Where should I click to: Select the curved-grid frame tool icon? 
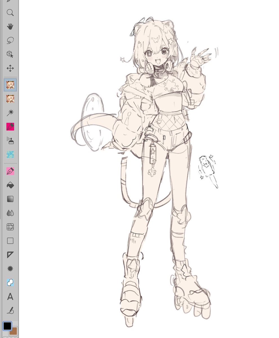coord(10,227)
